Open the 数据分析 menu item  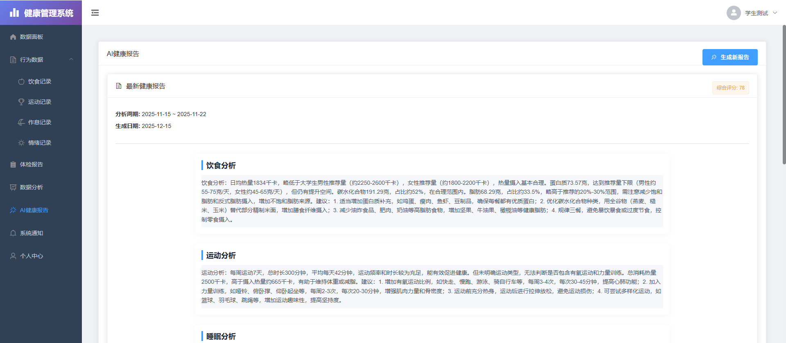(x=41, y=187)
